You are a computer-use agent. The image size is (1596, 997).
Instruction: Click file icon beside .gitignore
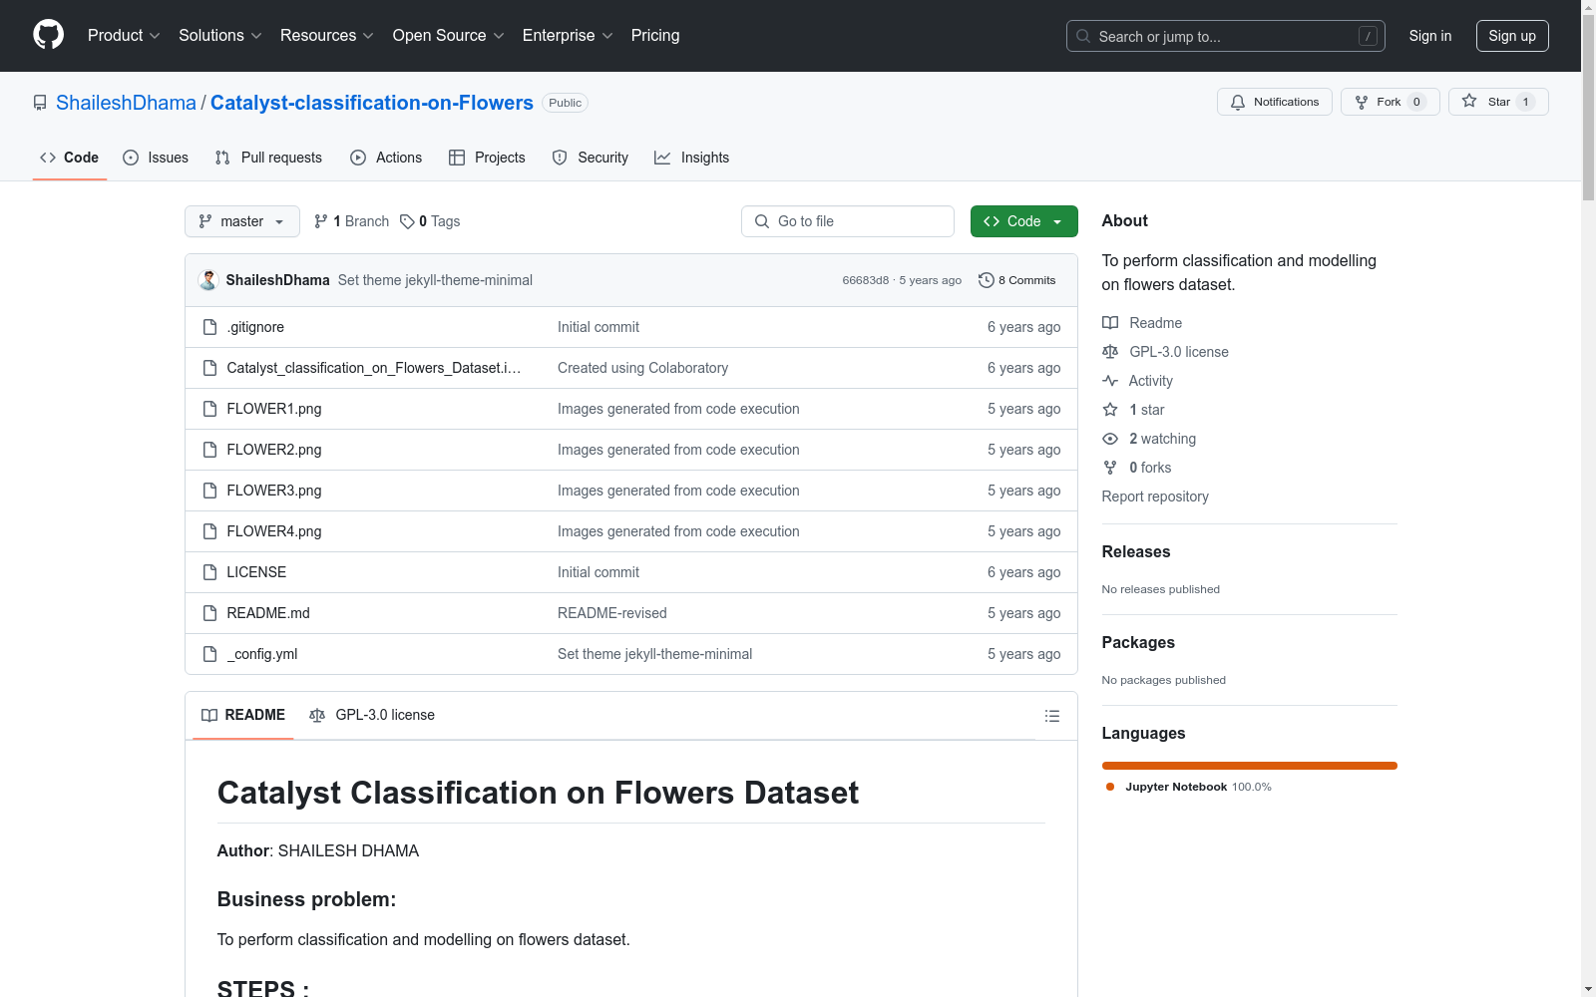(x=209, y=327)
